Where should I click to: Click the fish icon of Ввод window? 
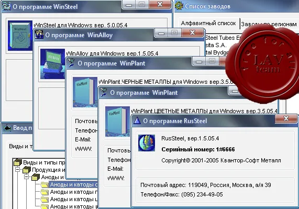click(7, 128)
